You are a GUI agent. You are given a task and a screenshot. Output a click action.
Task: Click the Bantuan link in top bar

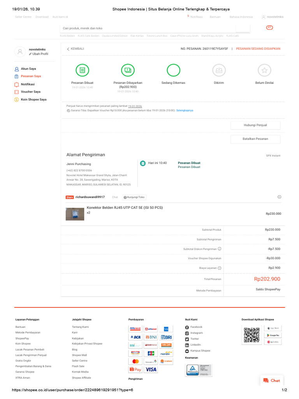(215, 17)
